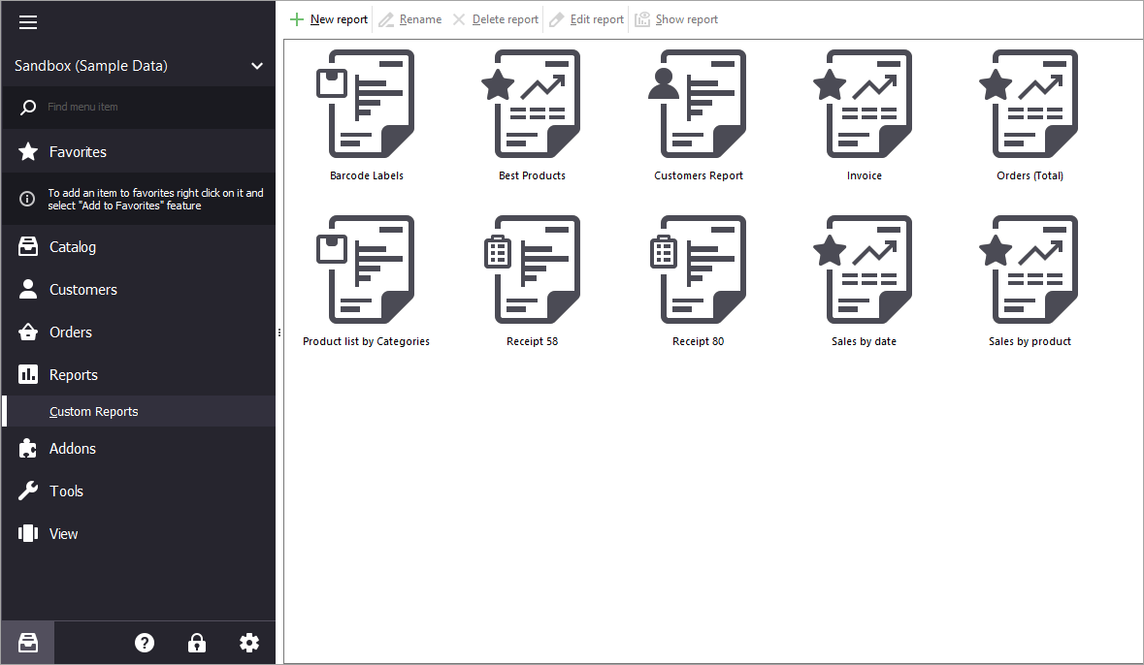Screen dimensions: 1144x665
Task: Select the Custom Reports submenu item
Action: 94,412
